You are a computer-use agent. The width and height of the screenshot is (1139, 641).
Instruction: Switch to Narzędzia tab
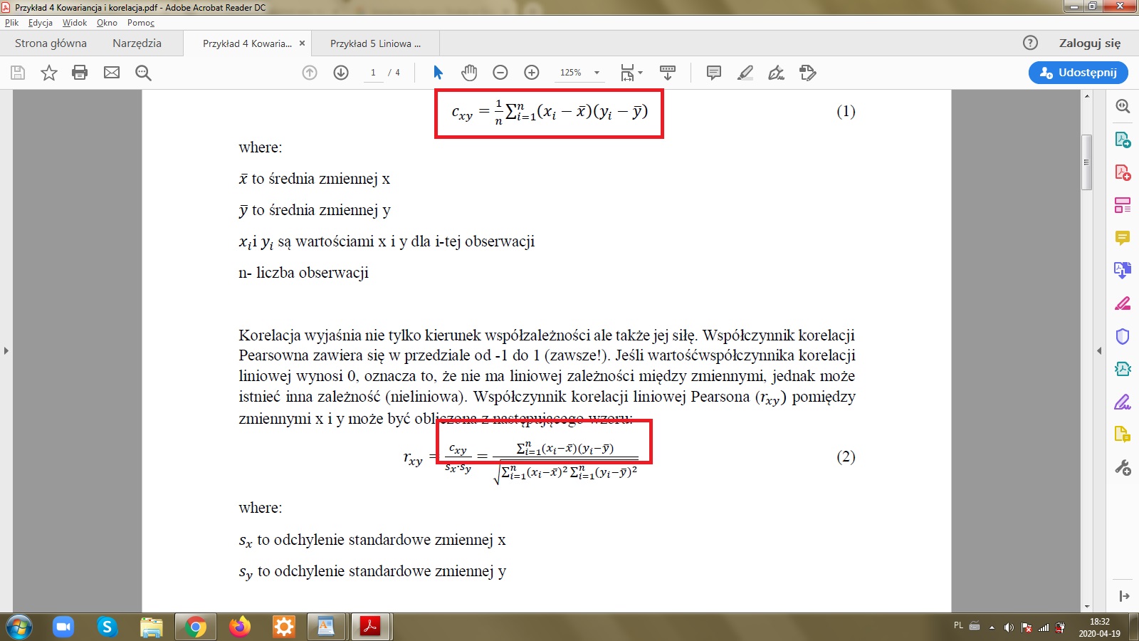coord(137,43)
